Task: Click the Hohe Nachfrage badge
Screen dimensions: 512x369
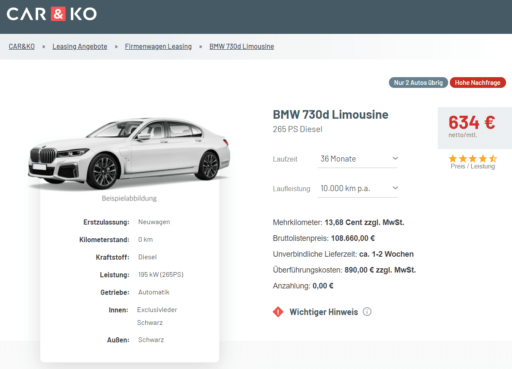Action: 478,83
